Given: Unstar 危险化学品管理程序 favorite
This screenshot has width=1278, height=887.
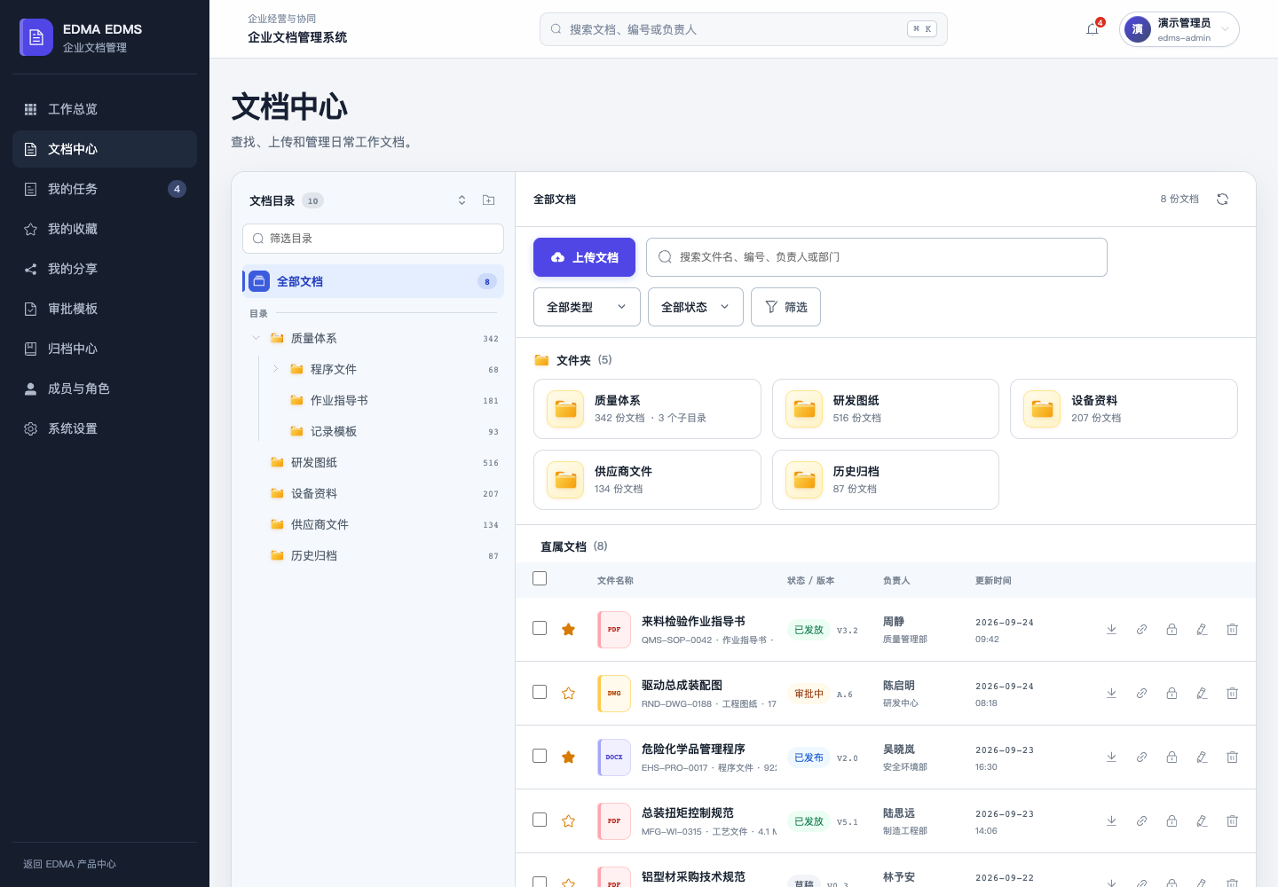Looking at the screenshot, I should point(569,757).
